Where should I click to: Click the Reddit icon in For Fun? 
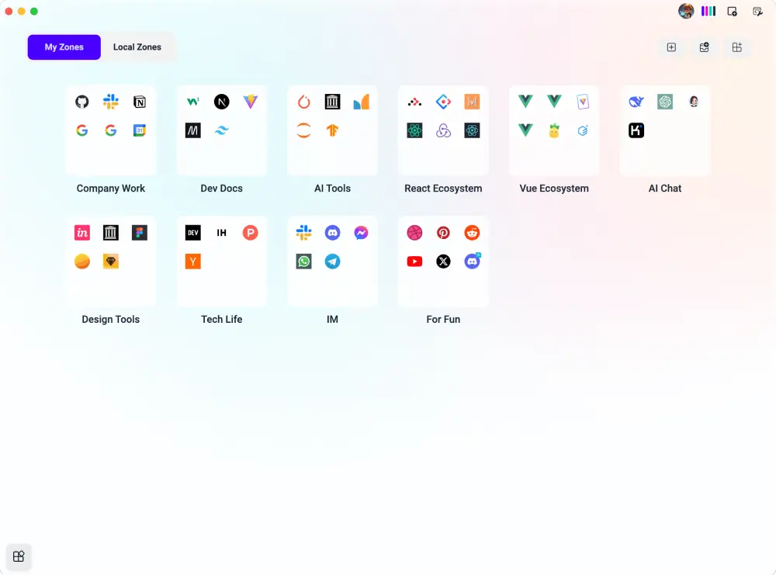point(472,233)
